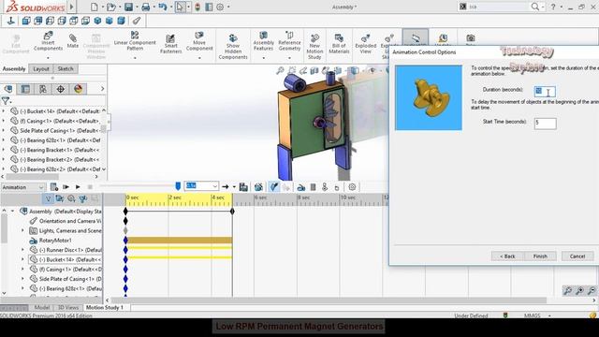Click the Open file icon
599x337 pixels.
click(110, 7)
